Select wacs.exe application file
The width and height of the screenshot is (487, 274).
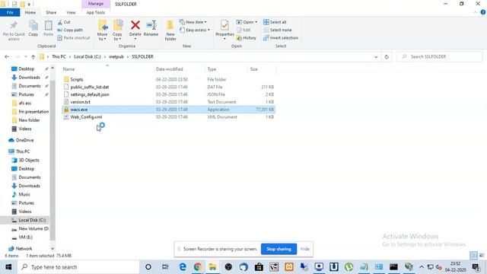coord(169,110)
